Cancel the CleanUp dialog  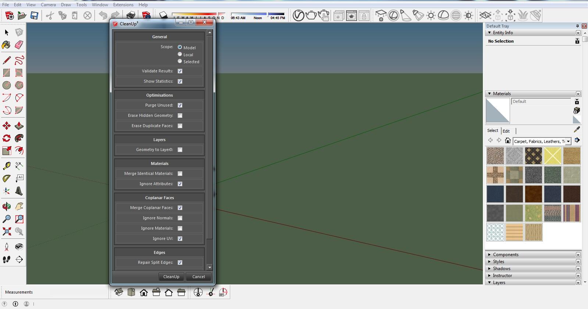click(x=199, y=277)
